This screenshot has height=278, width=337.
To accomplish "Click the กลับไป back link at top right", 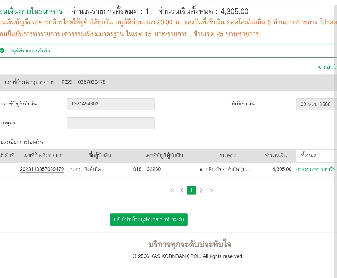I will click(327, 67).
